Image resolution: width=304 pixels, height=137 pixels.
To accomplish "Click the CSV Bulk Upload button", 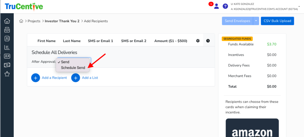I will (x=277, y=21).
